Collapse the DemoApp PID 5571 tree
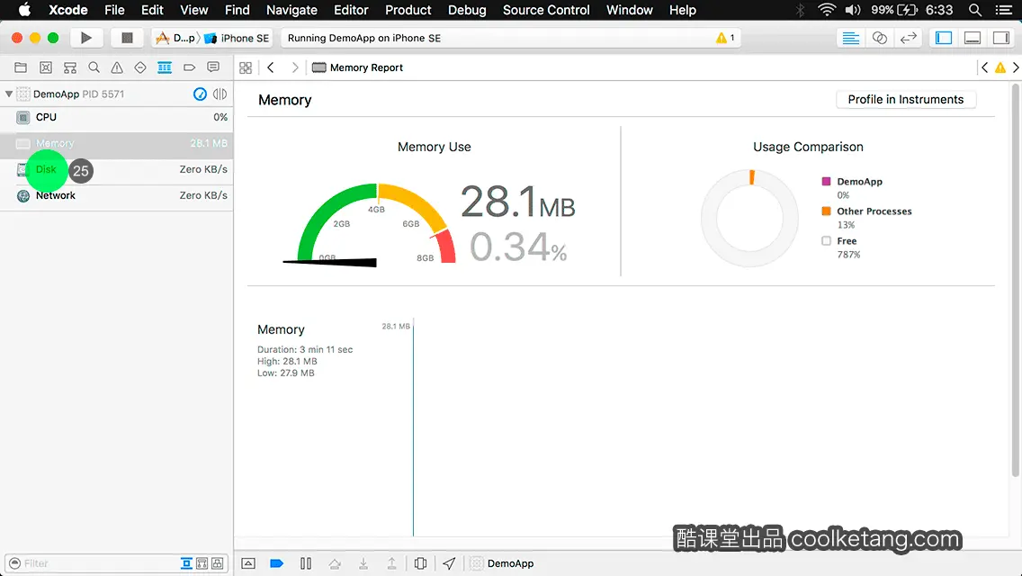Viewport: 1022px width, 576px height. click(8, 94)
